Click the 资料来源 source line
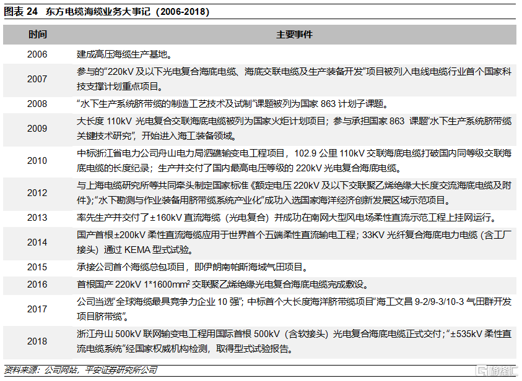522x381 pixels. [x=80, y=370]
